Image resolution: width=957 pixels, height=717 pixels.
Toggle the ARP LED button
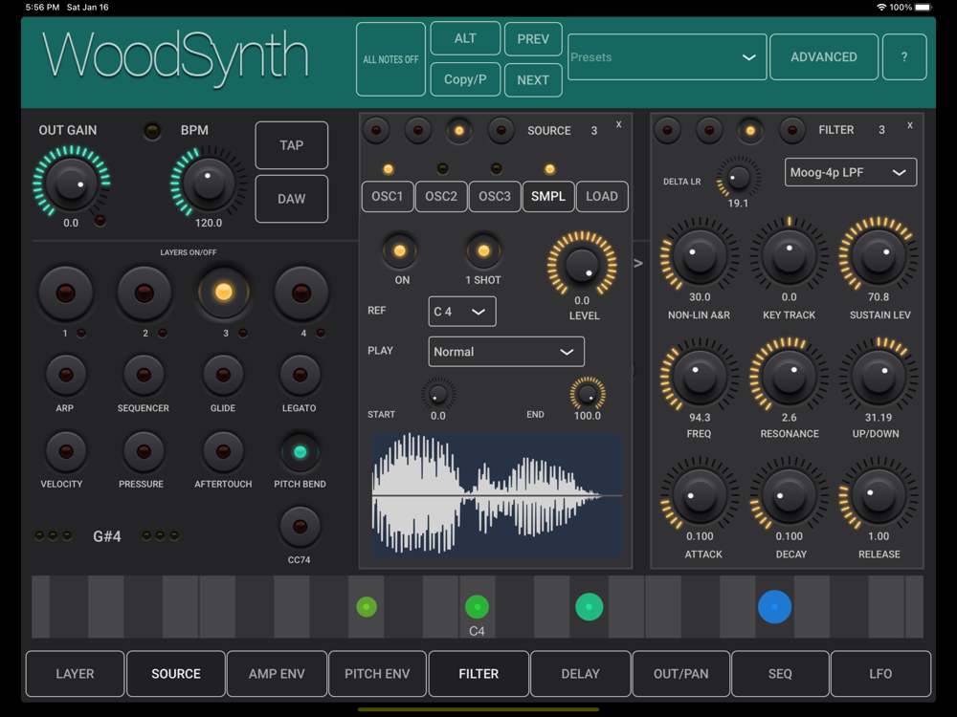tap(65, 375)
